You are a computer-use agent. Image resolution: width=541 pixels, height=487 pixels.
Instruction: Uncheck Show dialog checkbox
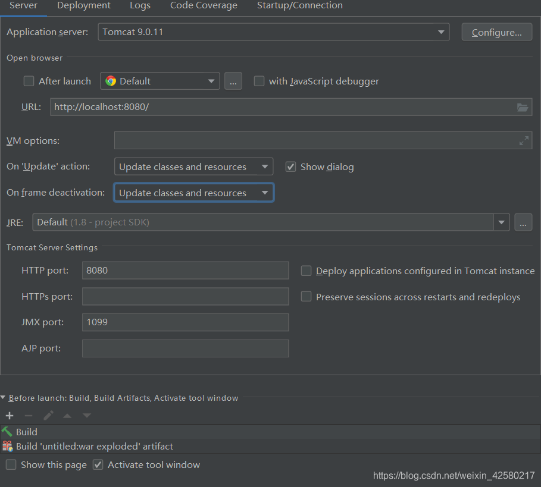tap(290, 167)
